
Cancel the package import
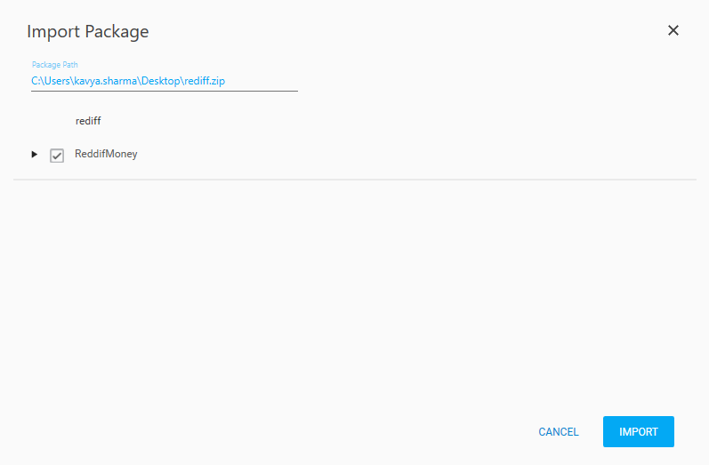click(559, 432)
